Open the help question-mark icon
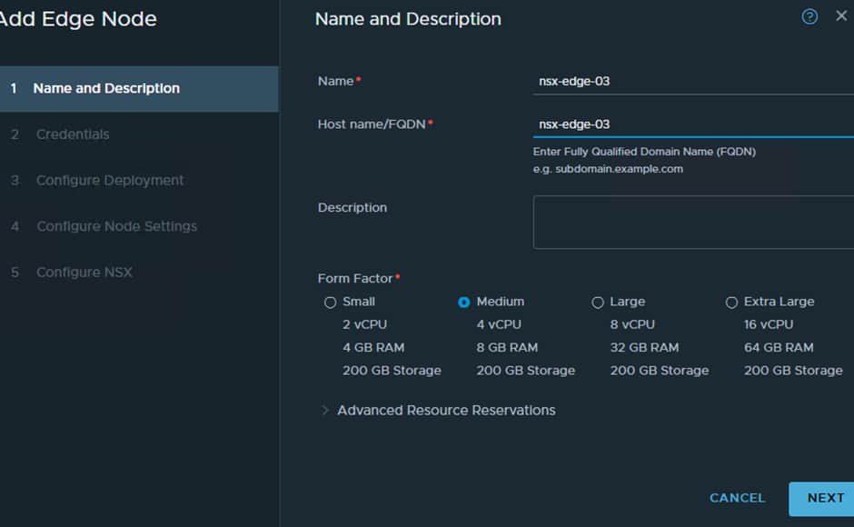The height and width of the screenshot is (527, 854). (809, 17)
